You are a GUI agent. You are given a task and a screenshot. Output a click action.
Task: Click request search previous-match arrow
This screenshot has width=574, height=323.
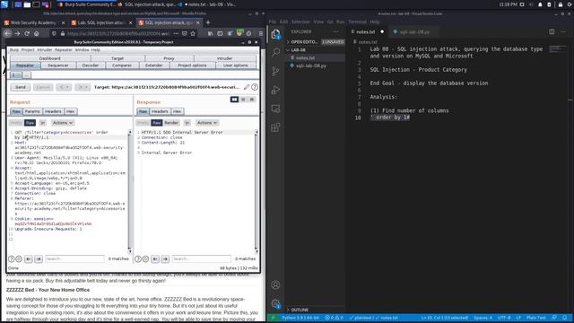28,259
